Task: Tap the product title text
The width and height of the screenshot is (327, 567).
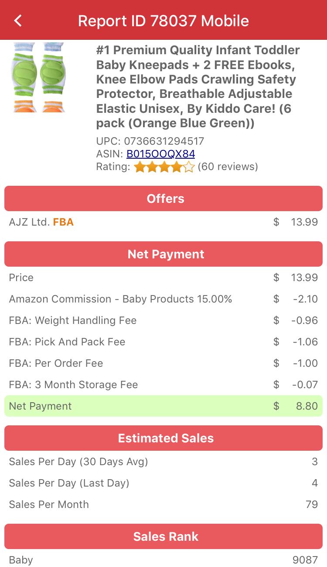Action: click(198, 87)
